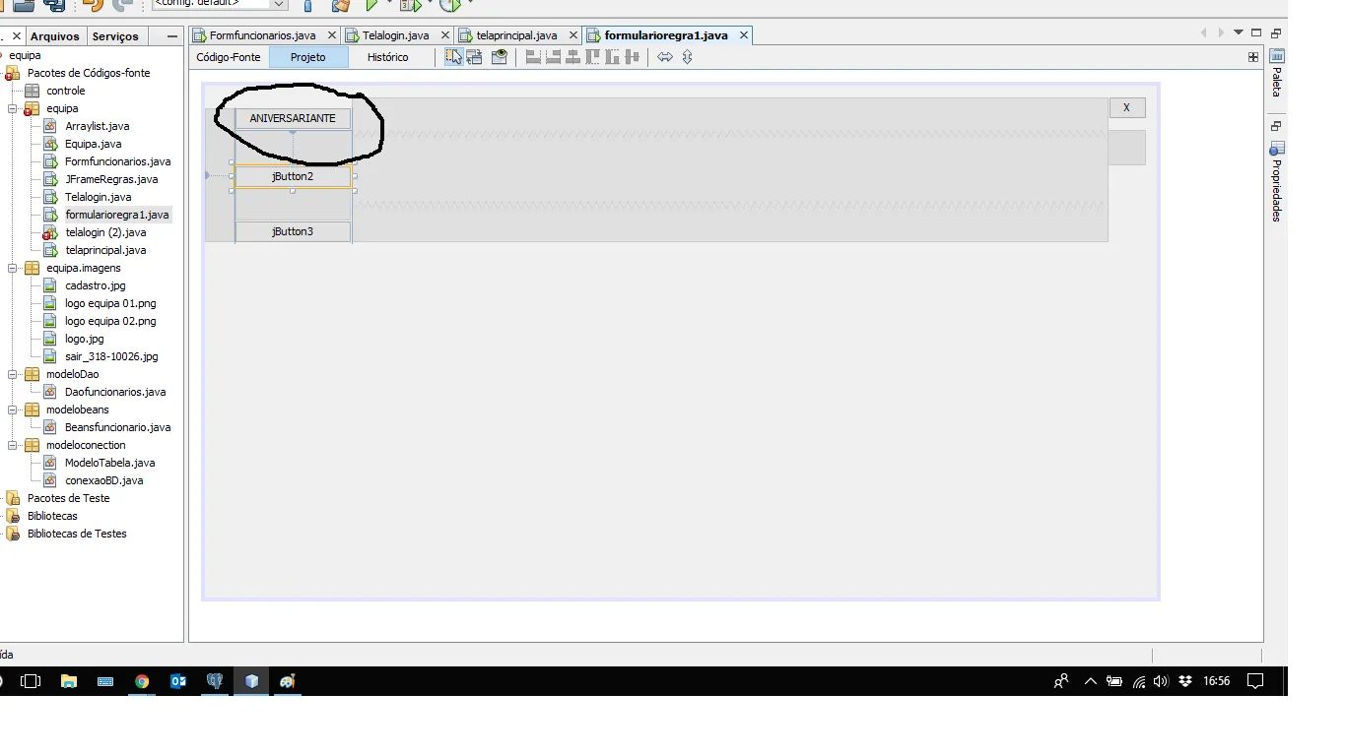Select jButton2 in the form designer
The width and height of the screenshot is (1346, 756).
click(293, 176)
